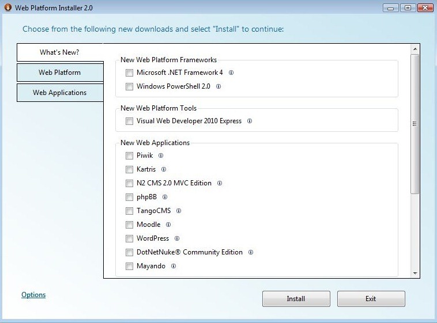Click the Install button
Viewport: 437px width, 323px height.
[x=296, y=299]
